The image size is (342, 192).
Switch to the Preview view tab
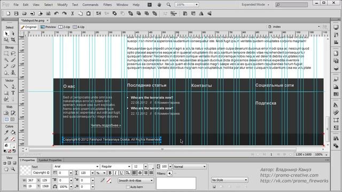pos(48,27)
